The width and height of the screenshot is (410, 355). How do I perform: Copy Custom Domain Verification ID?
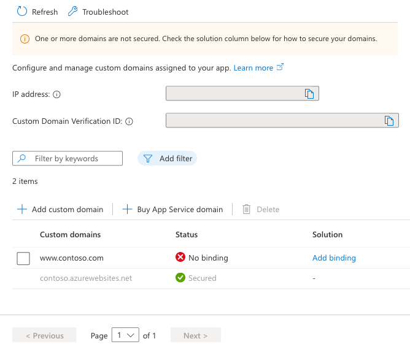[x=389, y=121]
